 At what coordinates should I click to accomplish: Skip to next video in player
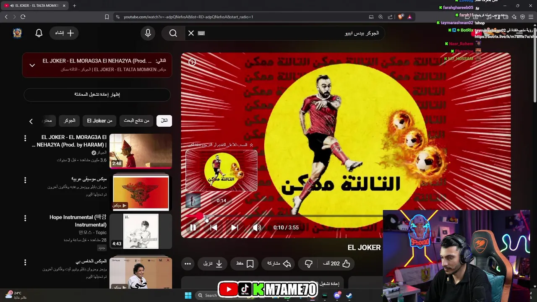[235, 227]
